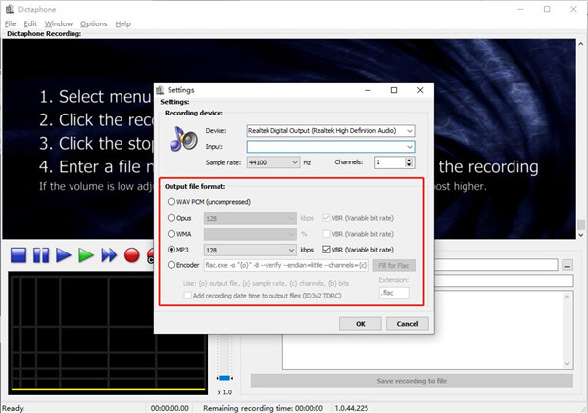This screenshot has width=588, height=413.
Task: Click the green play button
Action: (86, 255)
